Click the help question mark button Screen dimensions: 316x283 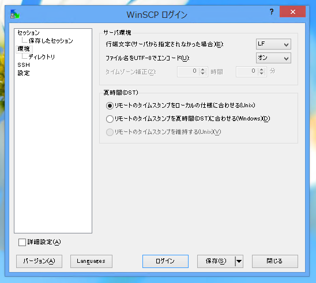pos(272,12)
